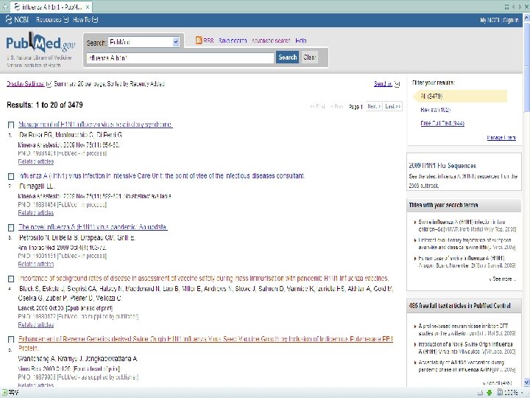Click See more under Titles with search terms
The height and width of the screenshot is (398, 530).
click(502, 279)
